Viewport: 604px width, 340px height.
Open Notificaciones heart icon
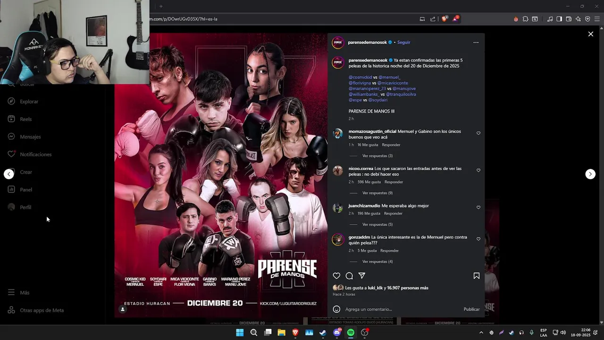coord(11,154)
